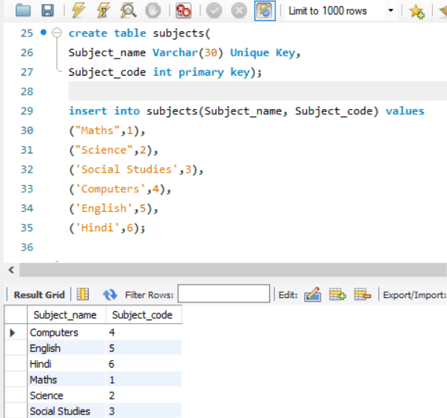The width and height of the screenshot is (447, 418).
Task: Select the 'Computers' cell
Action: coord(67,332)
